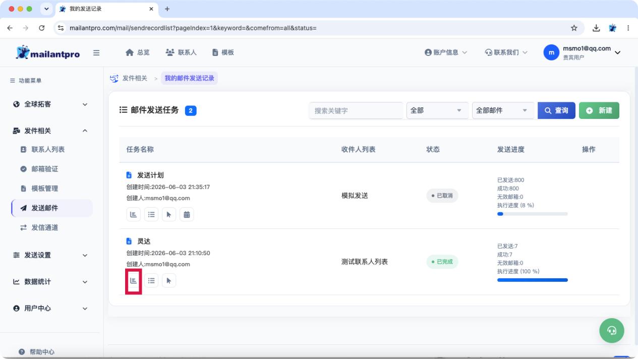Viewport: 638px width, 359px height.
Task: Click document icon beside 发送计划
Action: (129, 175)
